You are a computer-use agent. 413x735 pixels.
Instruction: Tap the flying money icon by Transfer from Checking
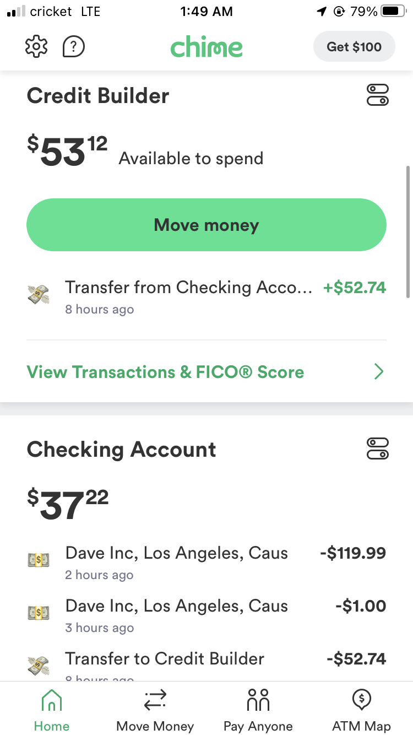tap(38, 295)
